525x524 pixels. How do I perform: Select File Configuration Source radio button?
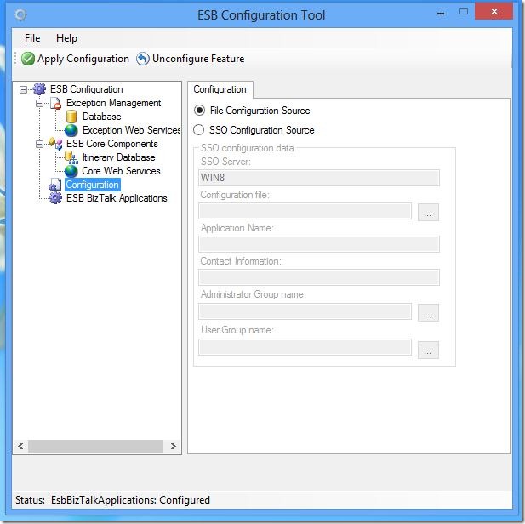[200, 111]
